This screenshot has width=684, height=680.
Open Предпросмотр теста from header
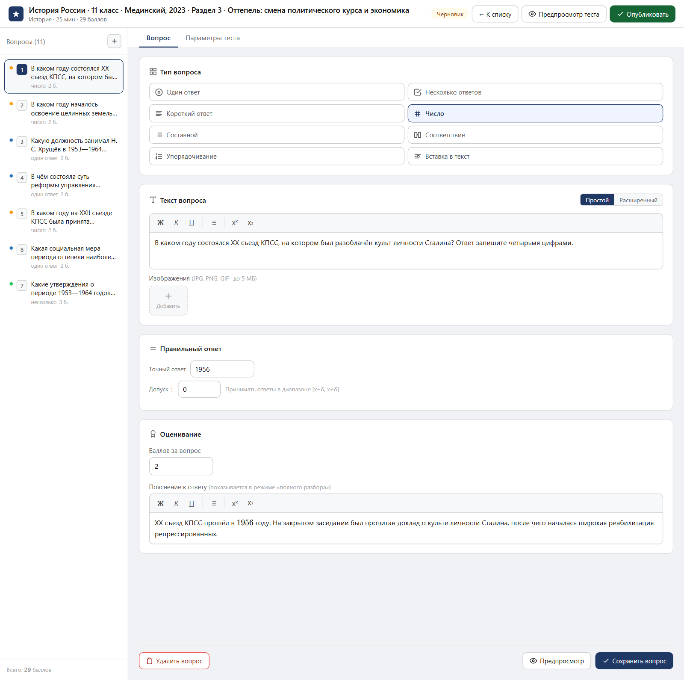pyautogui.click(x=564, y=14)
